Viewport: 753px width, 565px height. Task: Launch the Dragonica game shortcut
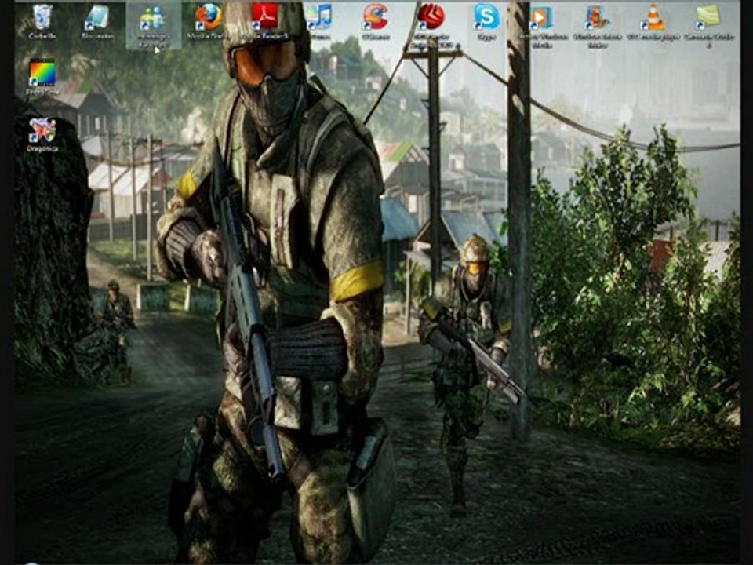pyautogui.click(x=42, y=134)
